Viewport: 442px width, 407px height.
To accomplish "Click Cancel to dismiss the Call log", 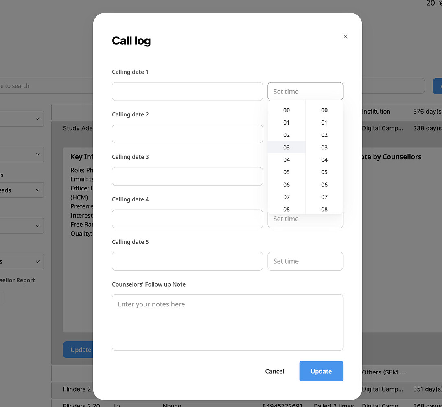I will (274, 371).
